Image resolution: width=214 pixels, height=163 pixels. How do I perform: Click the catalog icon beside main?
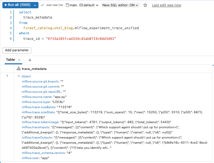67,5
